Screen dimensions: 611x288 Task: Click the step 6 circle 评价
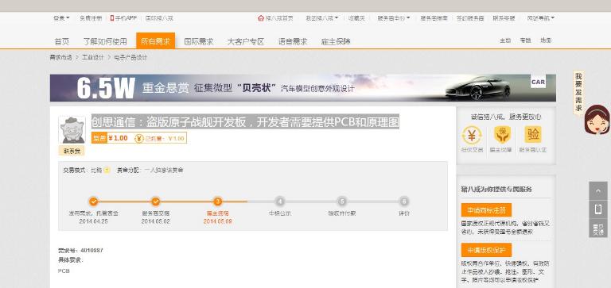404,202
